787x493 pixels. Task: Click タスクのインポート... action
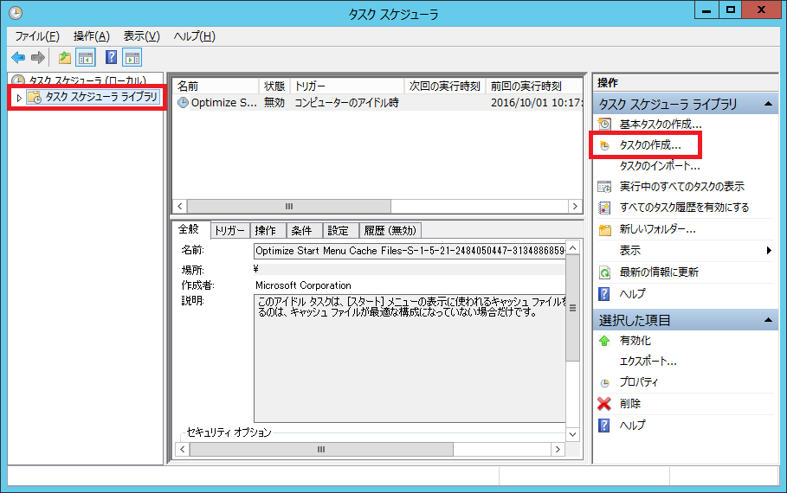click(660, 166)
